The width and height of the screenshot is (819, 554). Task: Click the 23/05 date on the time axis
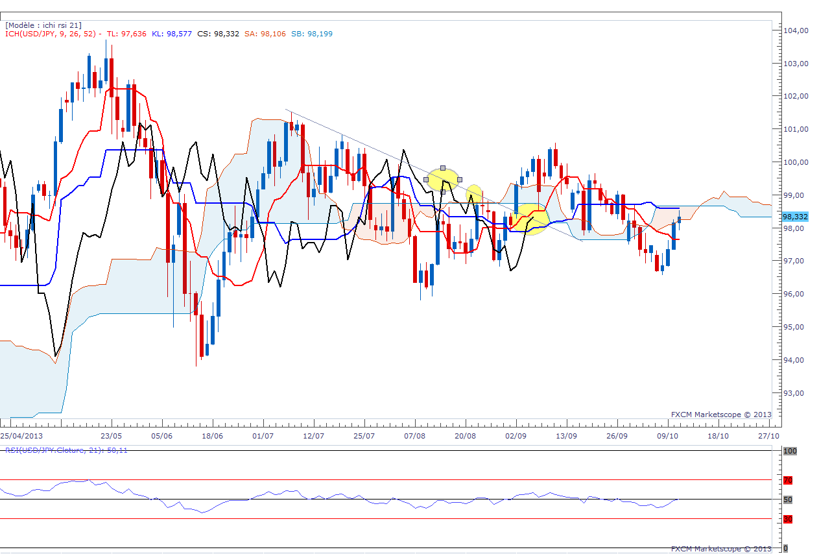pyautogui.click(x=112, y=436)
